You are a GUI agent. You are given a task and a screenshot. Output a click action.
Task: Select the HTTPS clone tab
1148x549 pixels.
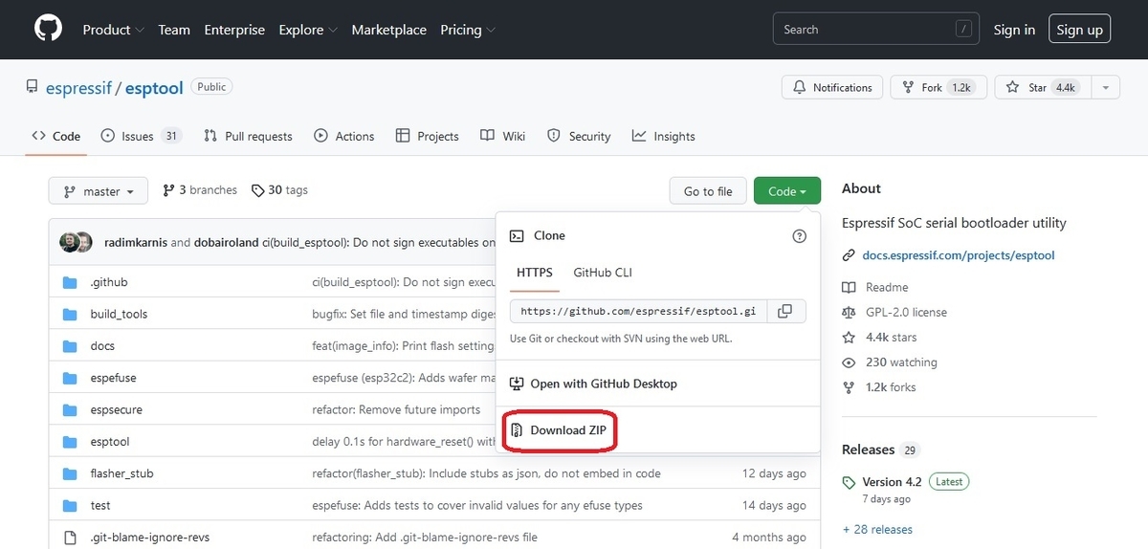(x=535, y=273)
